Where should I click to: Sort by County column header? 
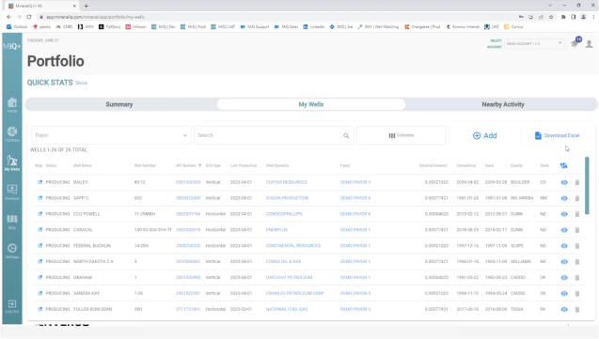tap(516, 165)
